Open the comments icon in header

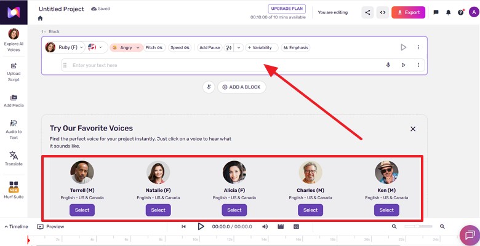(x=436, y=12)
